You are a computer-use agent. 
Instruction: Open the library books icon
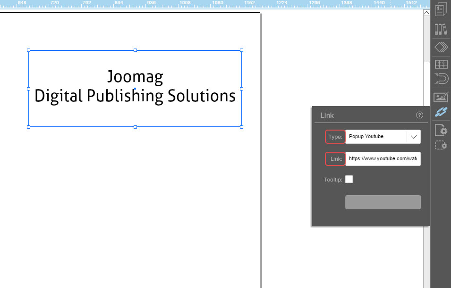[441, 29]
